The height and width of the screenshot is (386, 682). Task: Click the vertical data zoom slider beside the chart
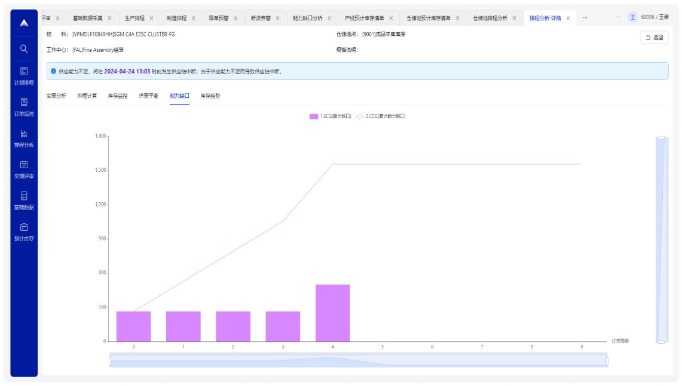click(661, 240)
